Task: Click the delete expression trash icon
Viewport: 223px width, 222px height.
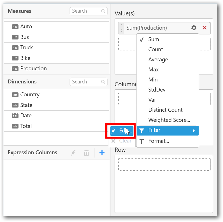Action: point(87,153)
